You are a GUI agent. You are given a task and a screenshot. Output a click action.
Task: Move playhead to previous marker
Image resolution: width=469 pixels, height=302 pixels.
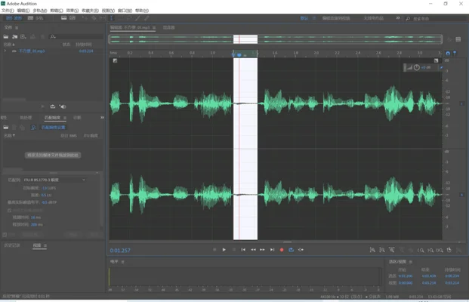click(243, 250)
